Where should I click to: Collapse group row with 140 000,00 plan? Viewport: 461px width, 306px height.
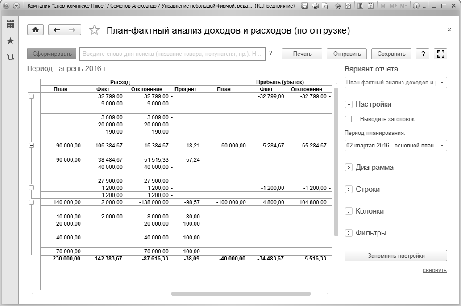point(31,202)
